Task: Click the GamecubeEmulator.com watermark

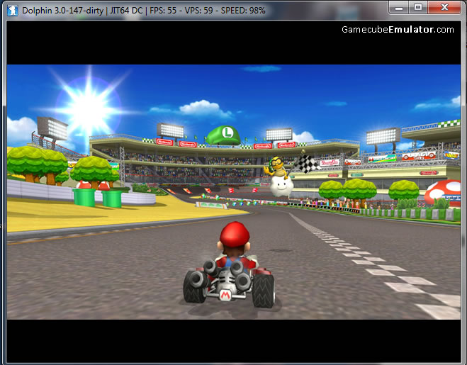Action: tap(398, 29)
